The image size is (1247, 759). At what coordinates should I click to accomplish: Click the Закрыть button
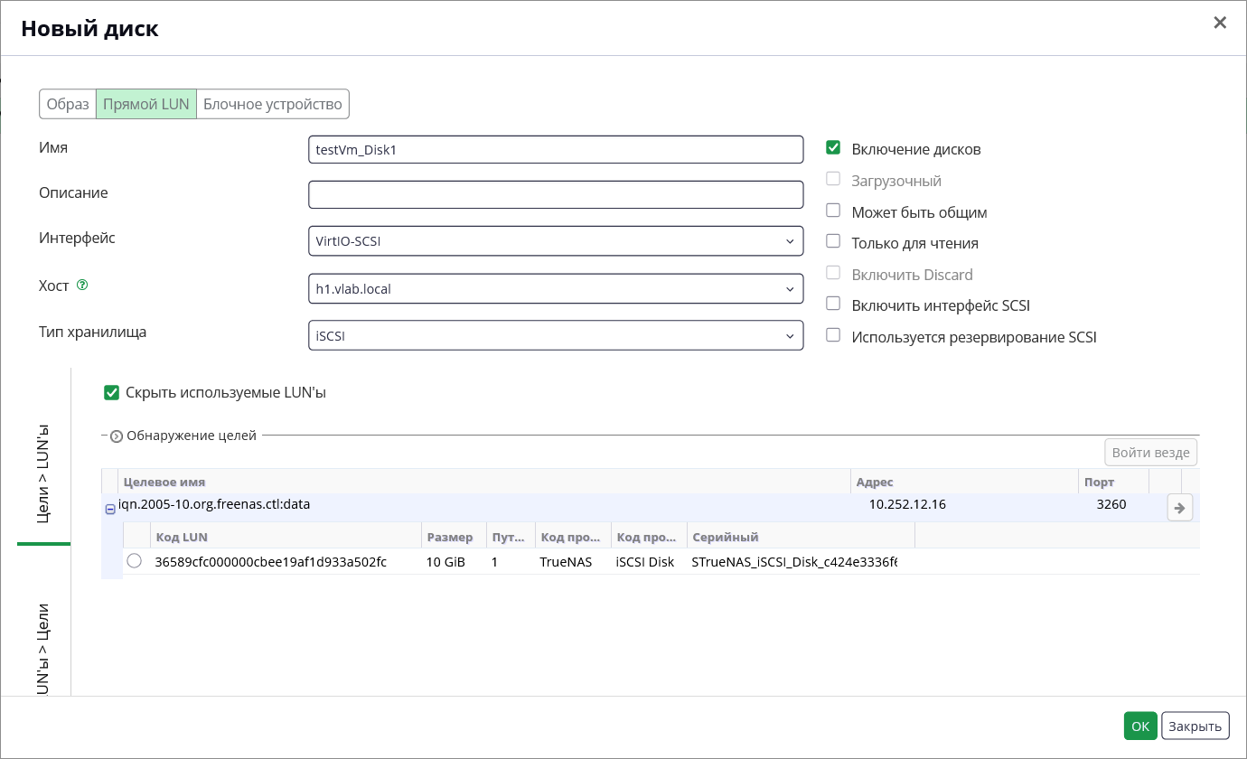[1195, 726]
